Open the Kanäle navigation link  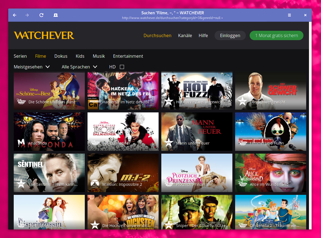point(185,35)
